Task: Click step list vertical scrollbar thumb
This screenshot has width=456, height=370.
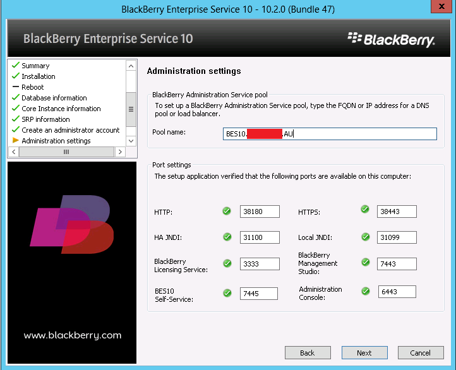Action: coord(131,109)
